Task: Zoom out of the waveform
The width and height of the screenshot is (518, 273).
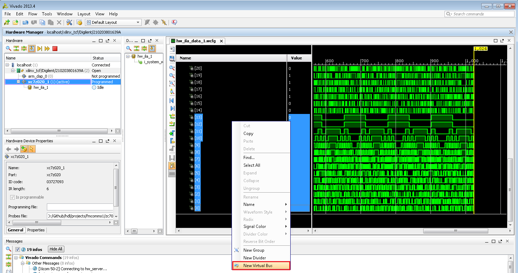Action: pyautogui.click(x=172, y=75)
